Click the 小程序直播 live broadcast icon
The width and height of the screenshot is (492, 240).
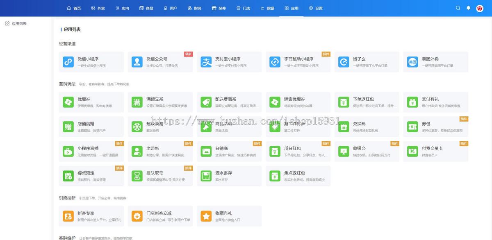(x=68, y=151)
